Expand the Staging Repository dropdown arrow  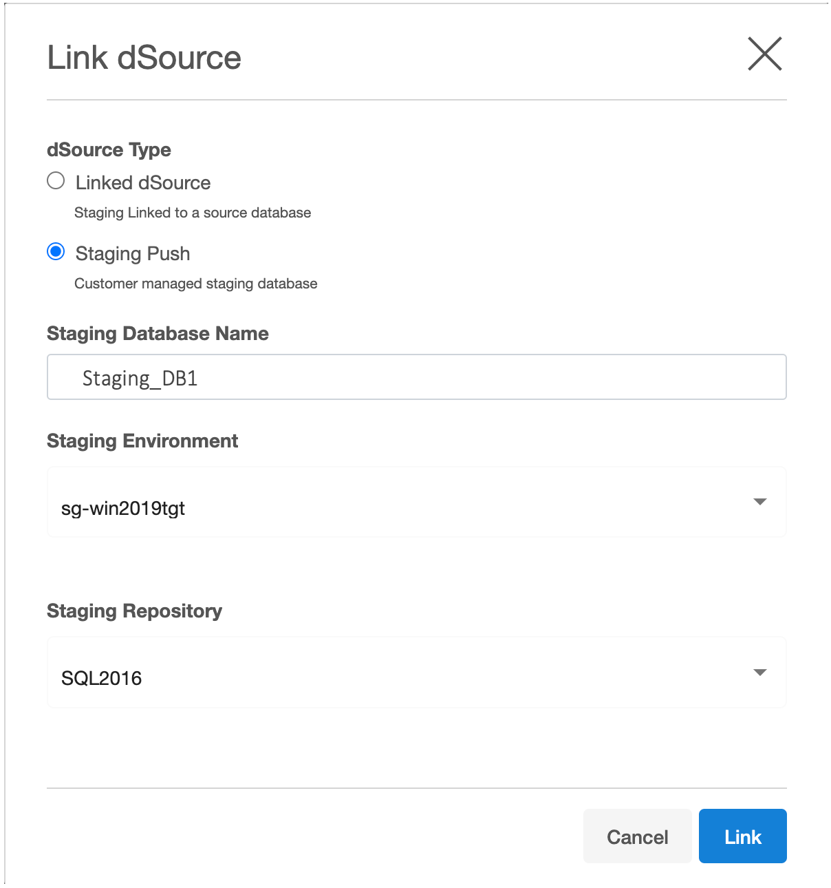(x=759, y=673)
